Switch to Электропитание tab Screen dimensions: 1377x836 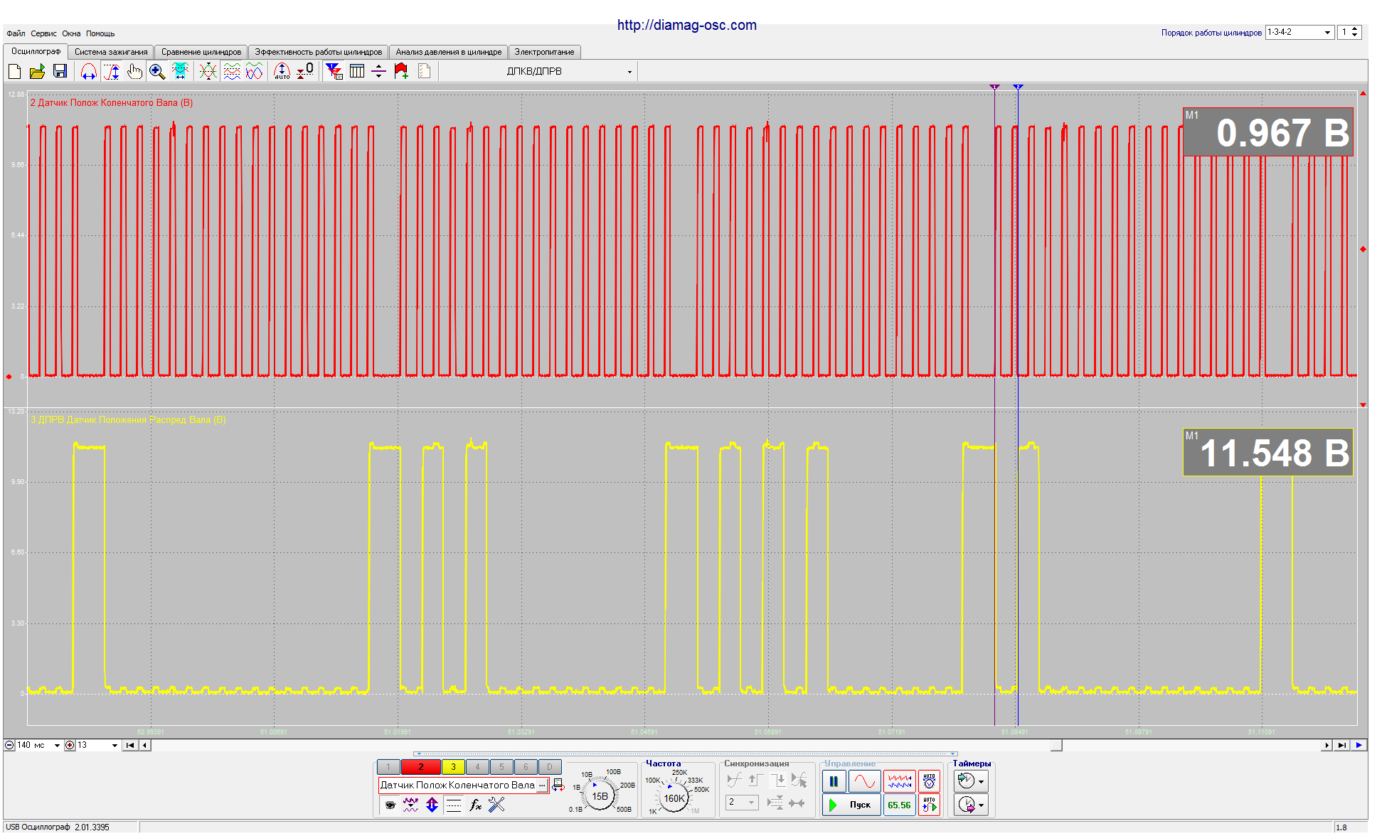pos(544,52)
